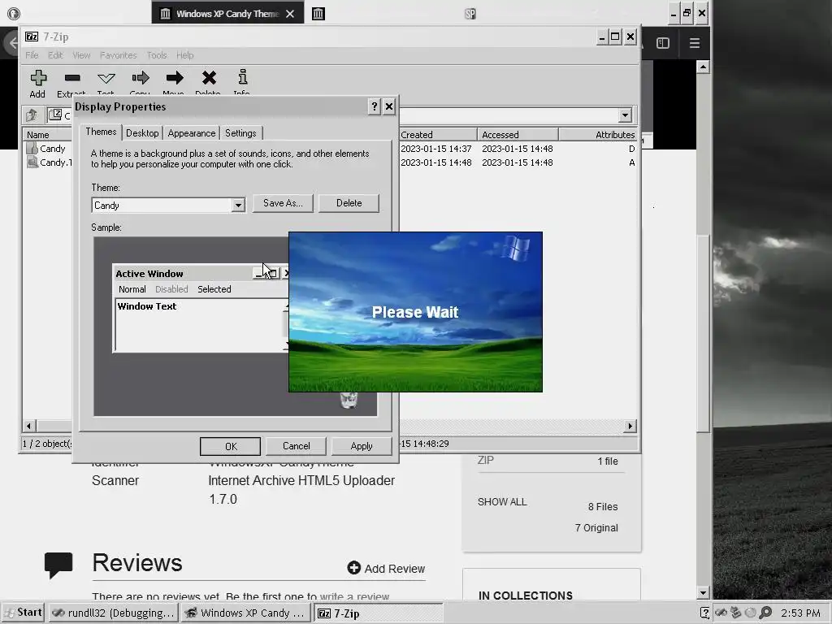Viewport: 832px width, 624px height.
Task: Click the Add Review plus icon
Action: tap(354, 568)
